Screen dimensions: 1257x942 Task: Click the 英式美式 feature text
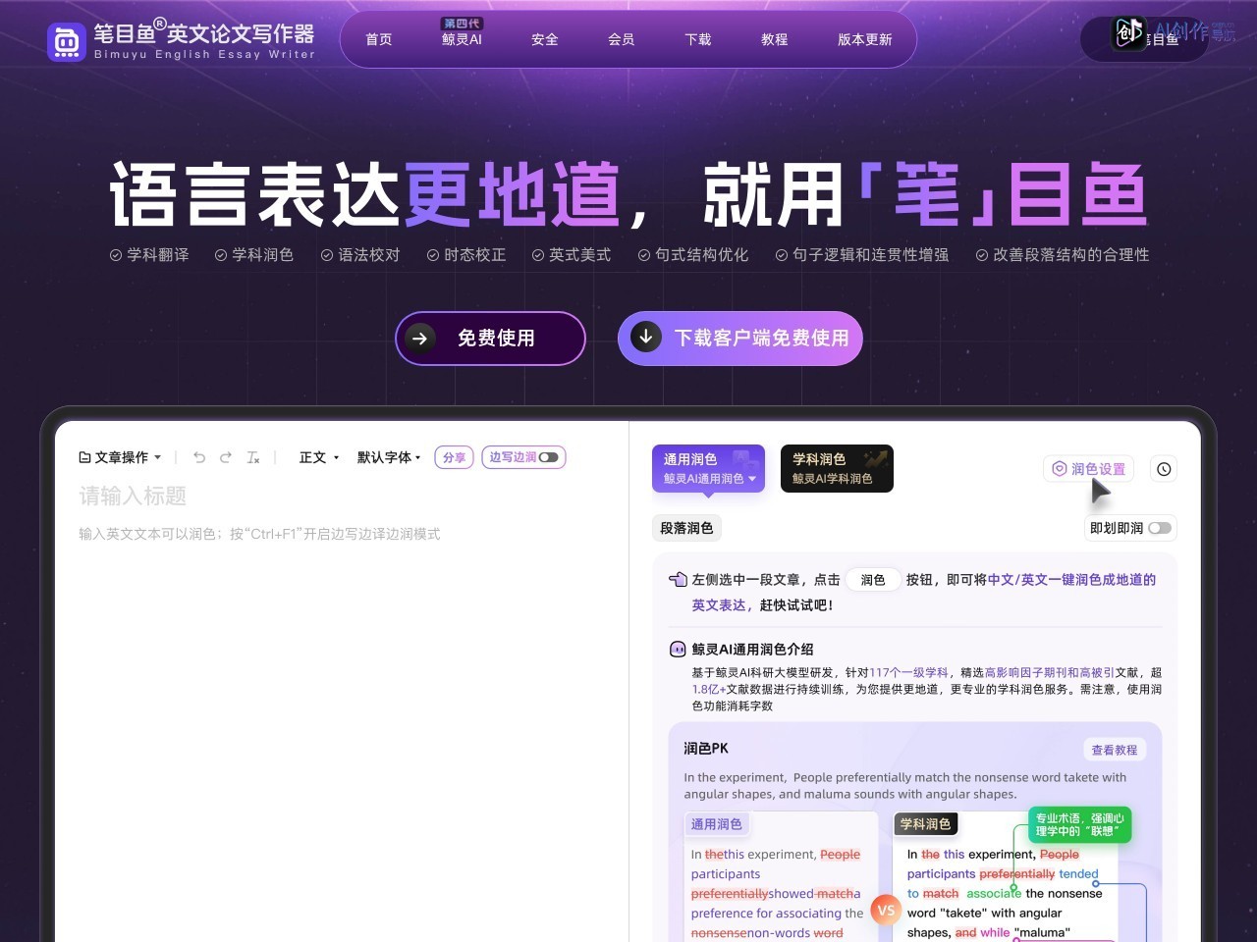(580, 254)
